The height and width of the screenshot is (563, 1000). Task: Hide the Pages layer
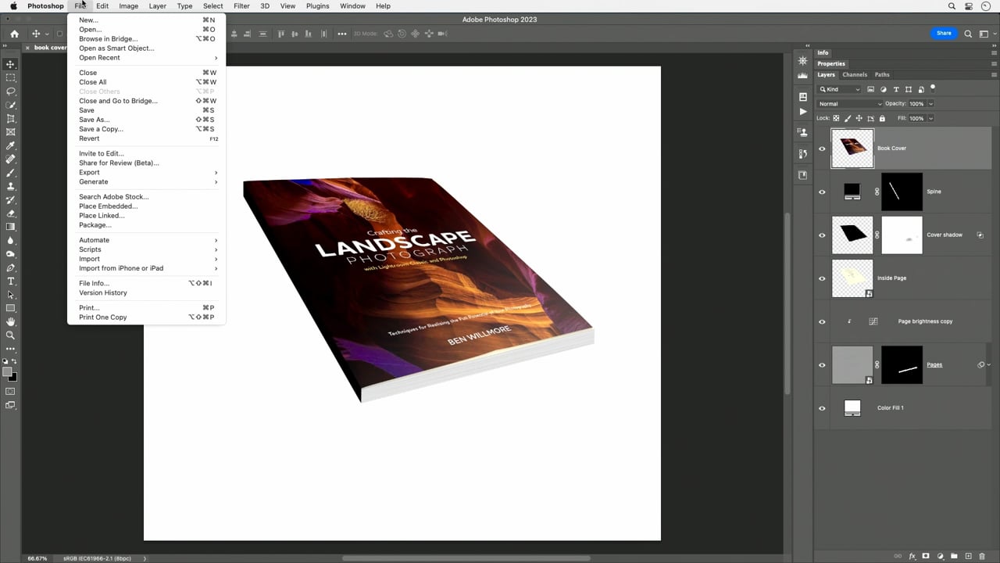point(822,365)
